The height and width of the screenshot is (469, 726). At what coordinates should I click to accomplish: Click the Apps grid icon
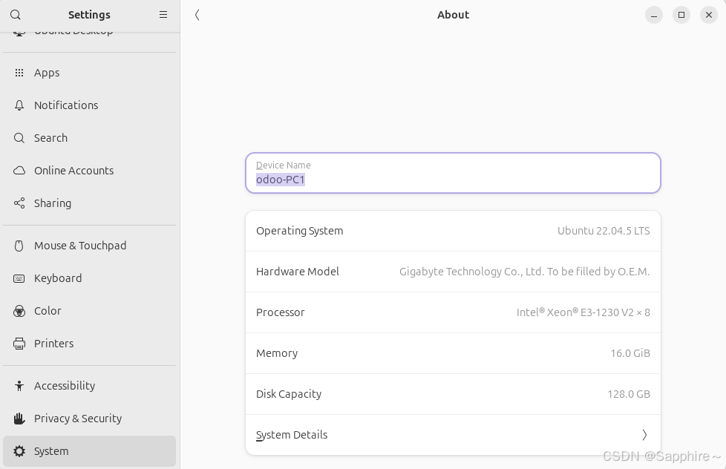19,73
